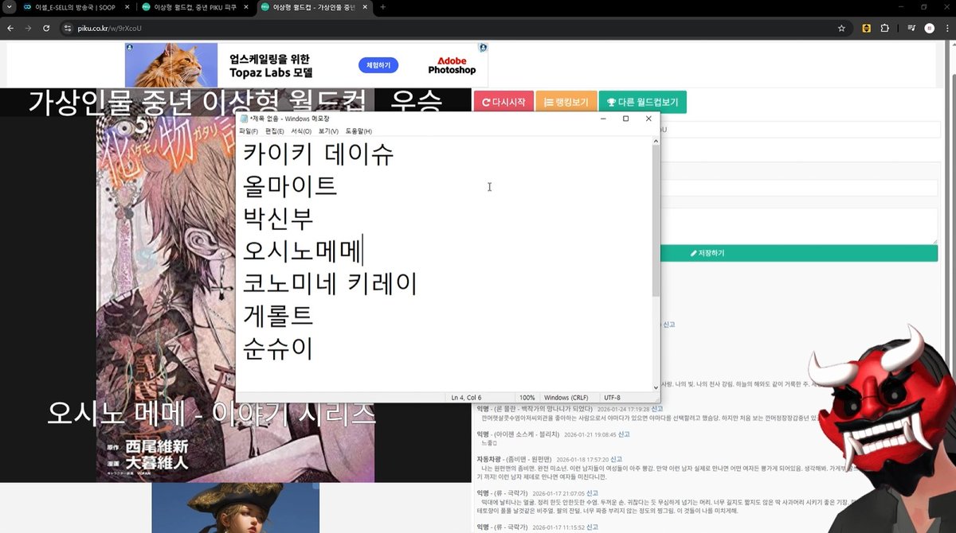
Task: Go back in browser history
Action: click(x=10, y=28)
